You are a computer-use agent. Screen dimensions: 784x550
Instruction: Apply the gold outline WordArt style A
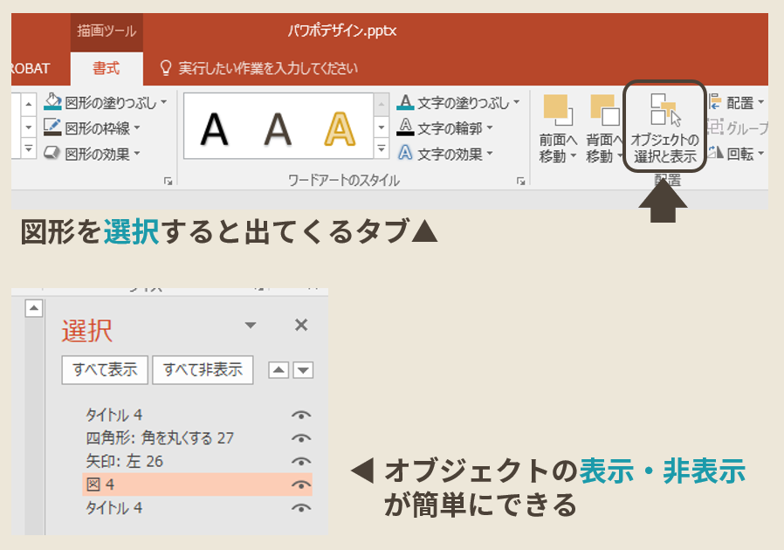tap(340, 129)
